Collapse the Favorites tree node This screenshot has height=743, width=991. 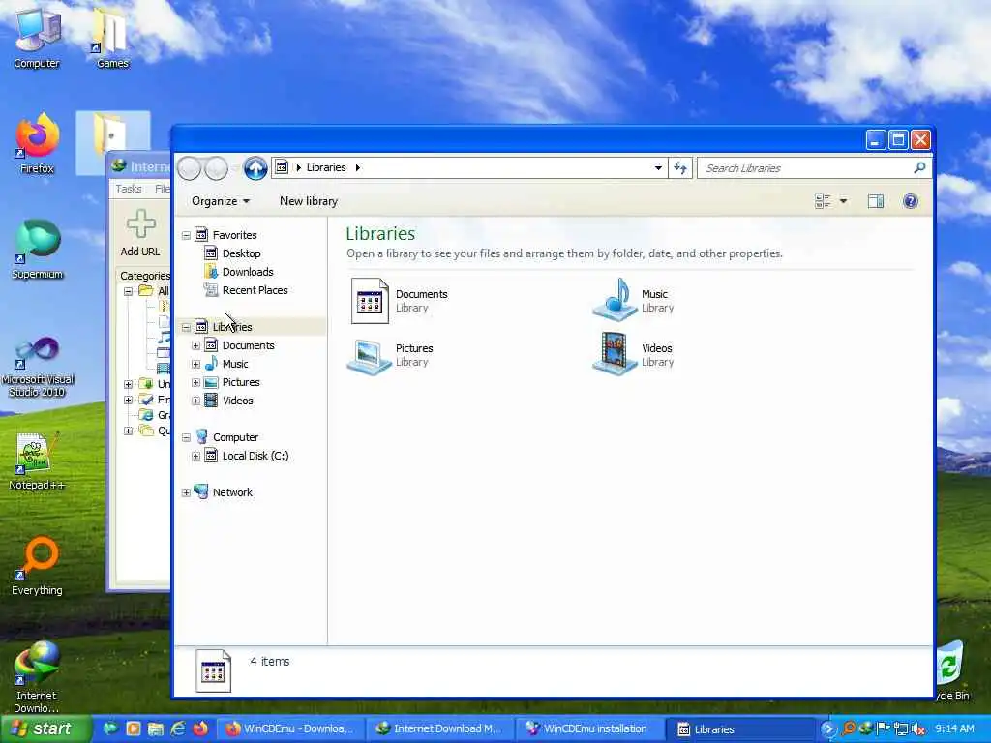[x=186, y=236]
